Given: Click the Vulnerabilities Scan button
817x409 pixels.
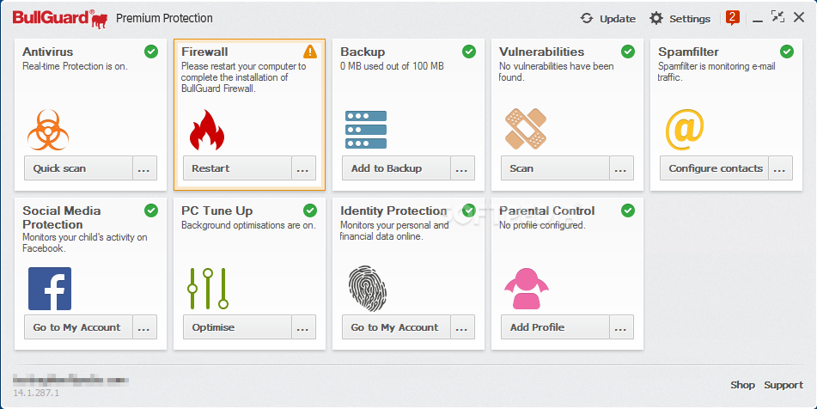Looking at the screenshot, I should pyautogui.click(x=556, y=168).
